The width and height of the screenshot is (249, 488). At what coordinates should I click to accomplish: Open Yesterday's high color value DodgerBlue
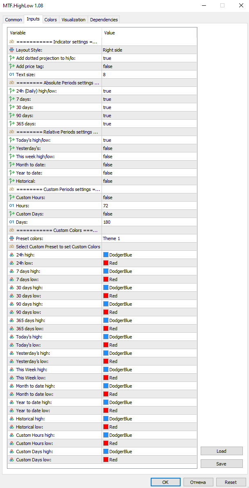coord(149,353)
